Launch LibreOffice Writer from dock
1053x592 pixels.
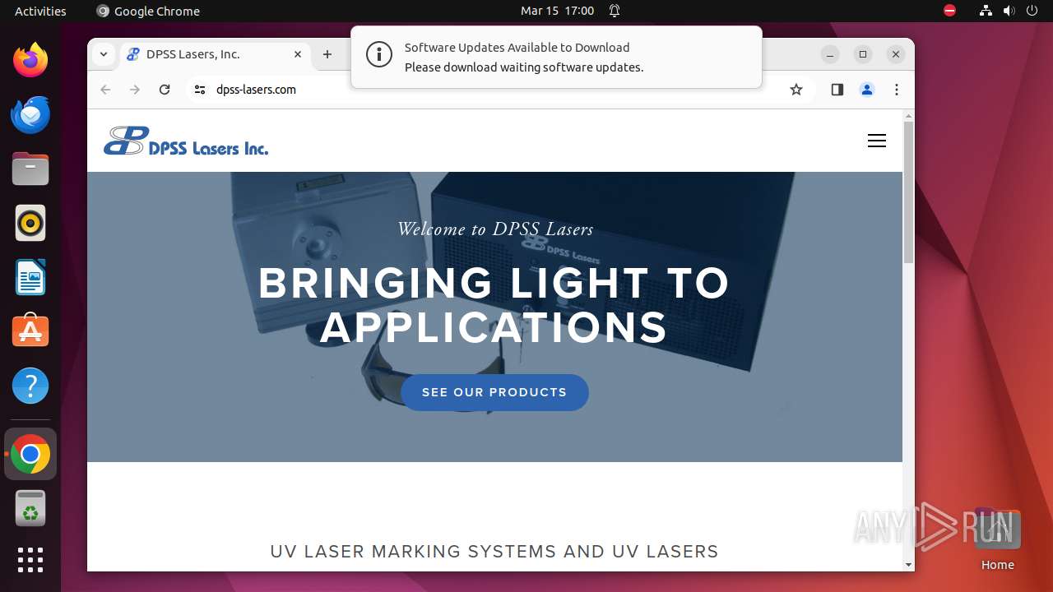[x=30, y=277]
